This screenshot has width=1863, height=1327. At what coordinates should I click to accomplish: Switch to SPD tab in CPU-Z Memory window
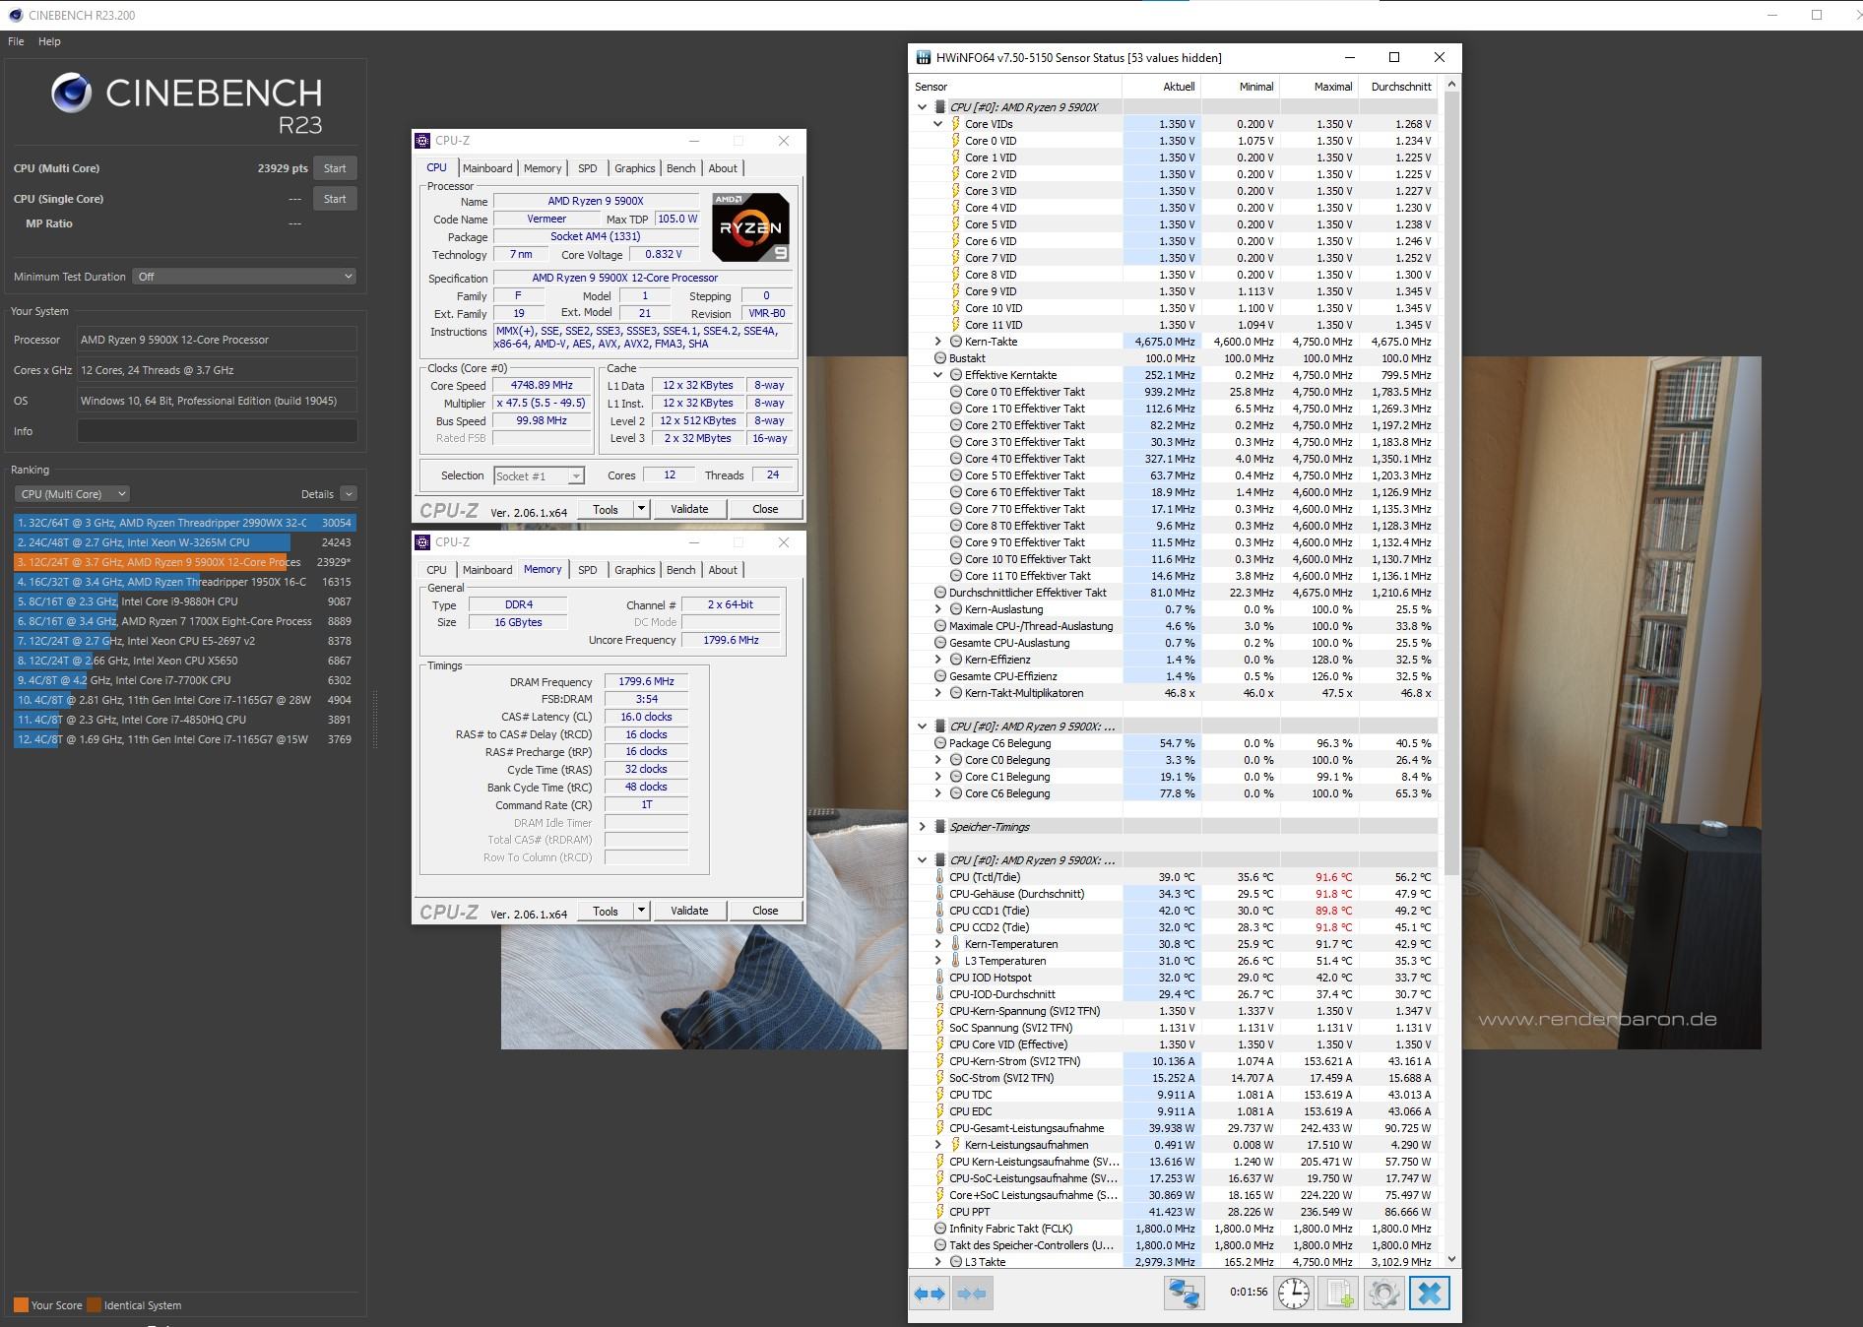[x=588, y=570]
